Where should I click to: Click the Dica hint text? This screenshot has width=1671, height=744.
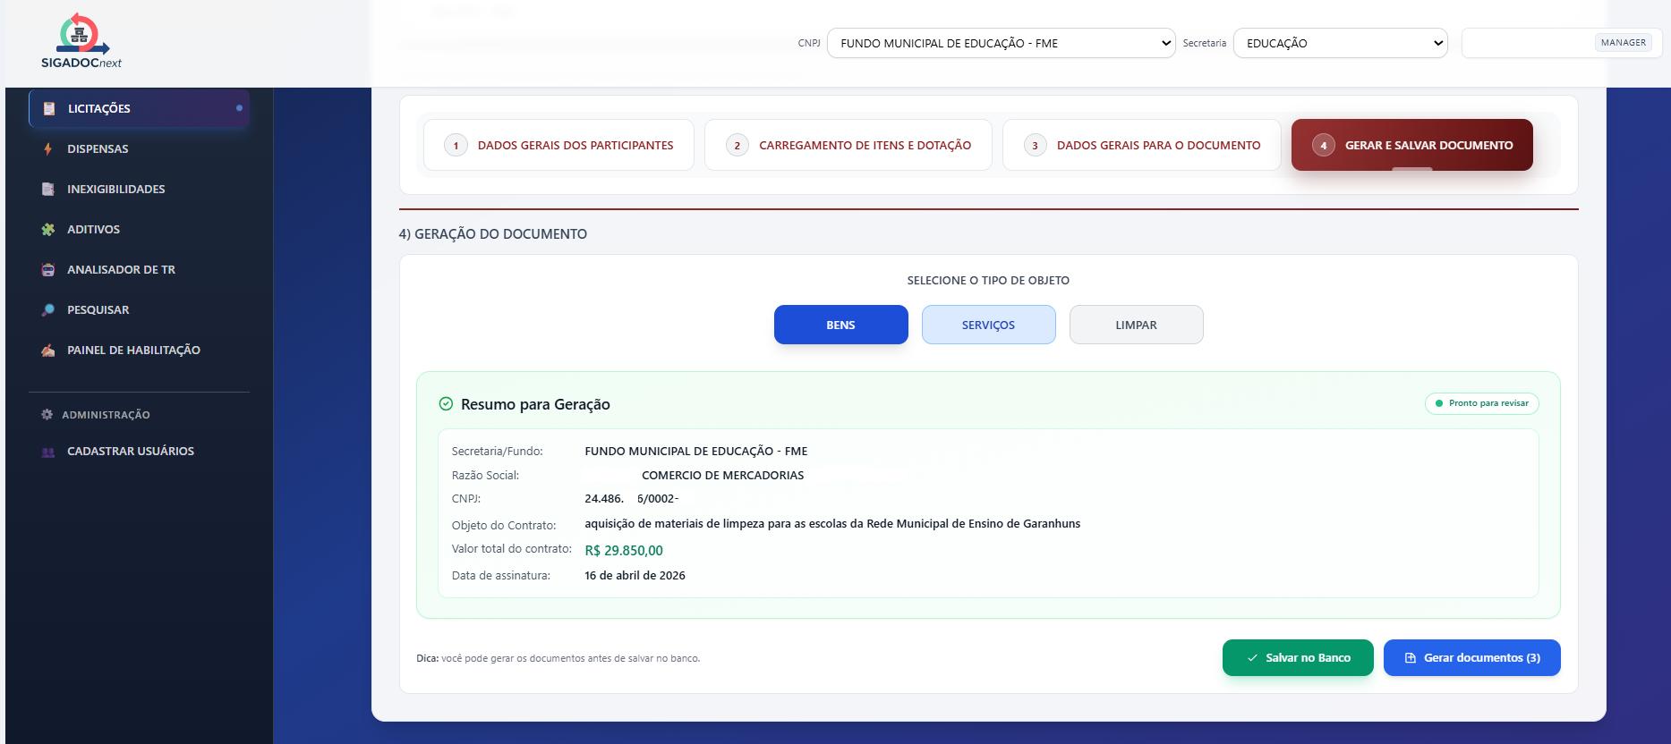[558, 658]
